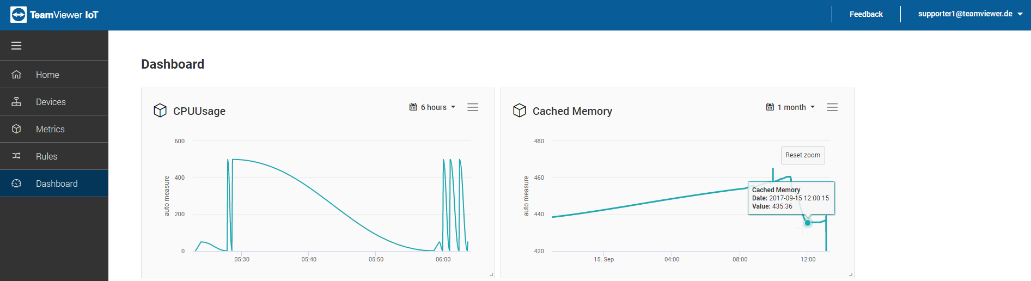The image size is (1031, 281).
Task: Open the 6 hours time range dropdown
Action: [x=432, y=107]
